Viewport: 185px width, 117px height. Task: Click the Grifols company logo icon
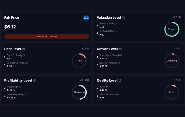86,18
